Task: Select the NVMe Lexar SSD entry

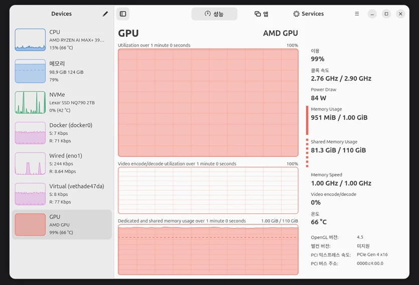Action: pyautogui.click(x=62, y=102)
